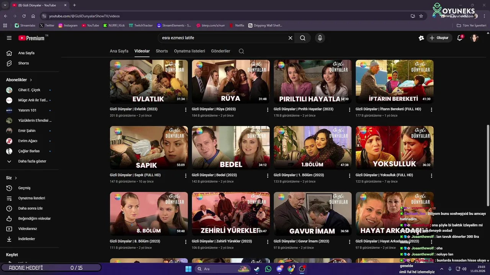Switch to the Ana Sayfa channel tab
Image resolution: width=490 pixels, height=275 pixels.
(119, 51)
